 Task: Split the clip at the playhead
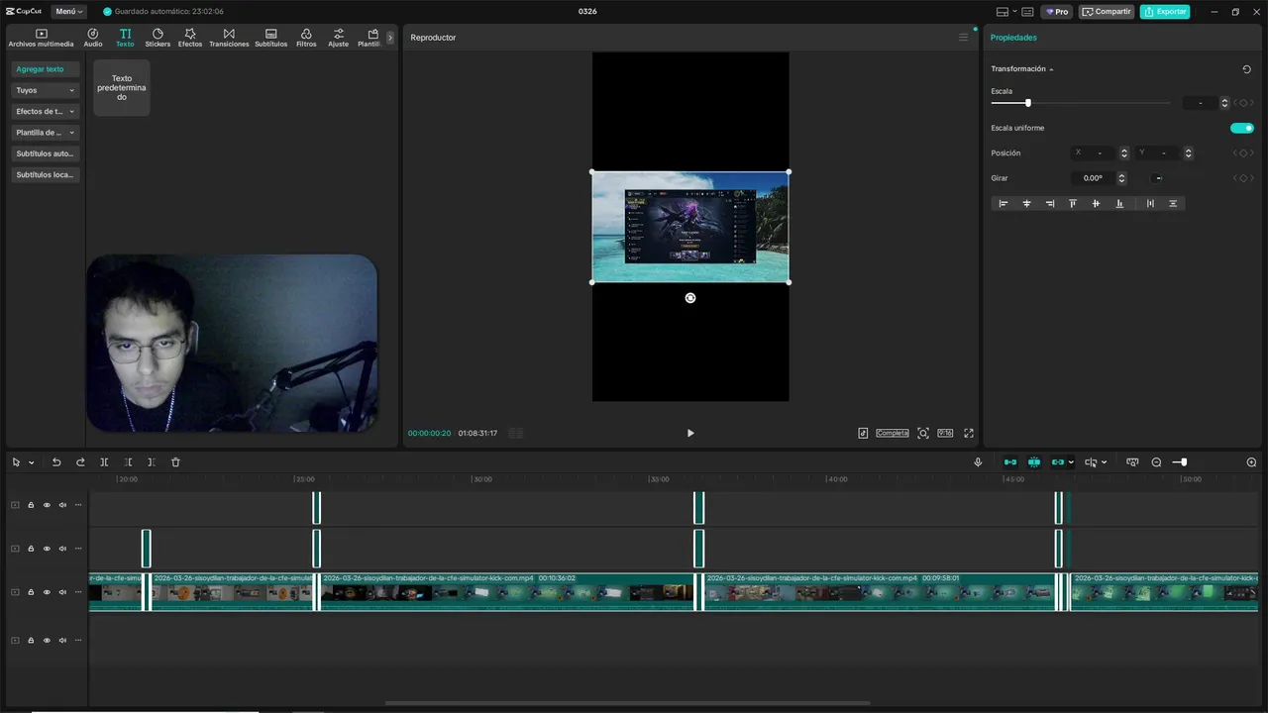tap(104, 462)
